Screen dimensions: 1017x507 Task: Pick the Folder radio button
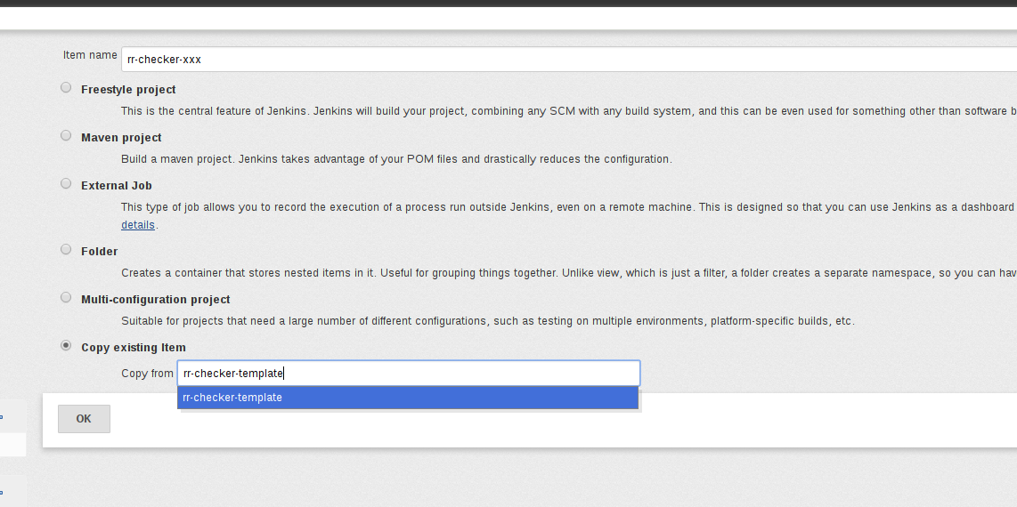pos(66,250)
